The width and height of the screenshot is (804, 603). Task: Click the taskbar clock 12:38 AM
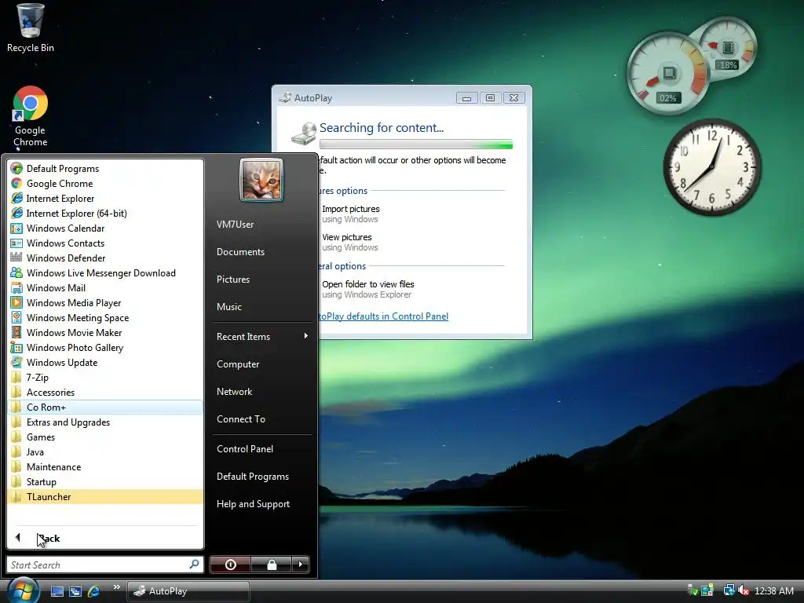tap(773, 590)
